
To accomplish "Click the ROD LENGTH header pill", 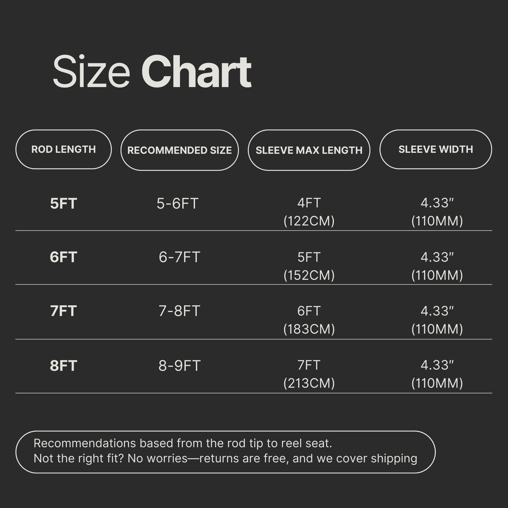I will click(x=63, y=149).
